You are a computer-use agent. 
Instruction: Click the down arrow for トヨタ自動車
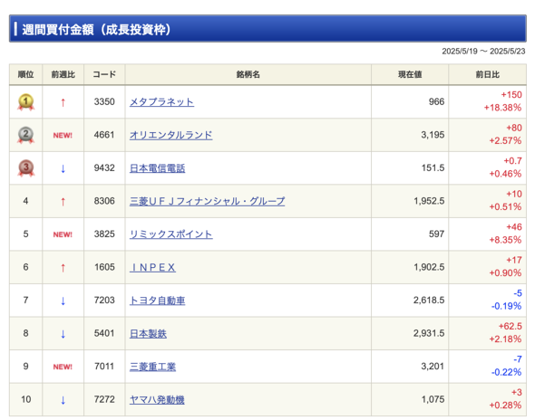pos(63,301)
